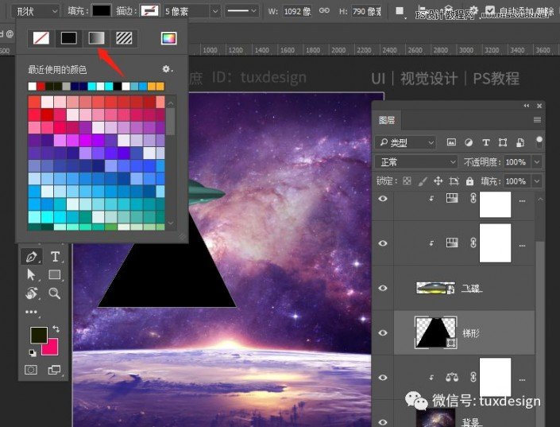Image resolution: width=560 pixels, height=427 pixels.
Task: Lock layer position move icon
Action: pos(438,181)
